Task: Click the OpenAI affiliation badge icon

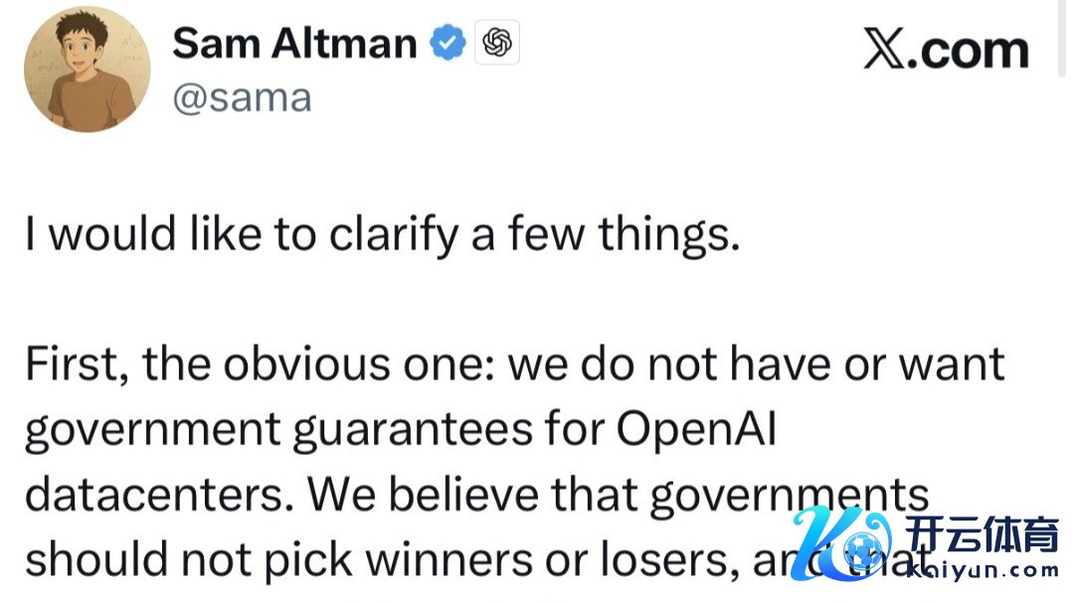Action: click(x=496, y=43)
